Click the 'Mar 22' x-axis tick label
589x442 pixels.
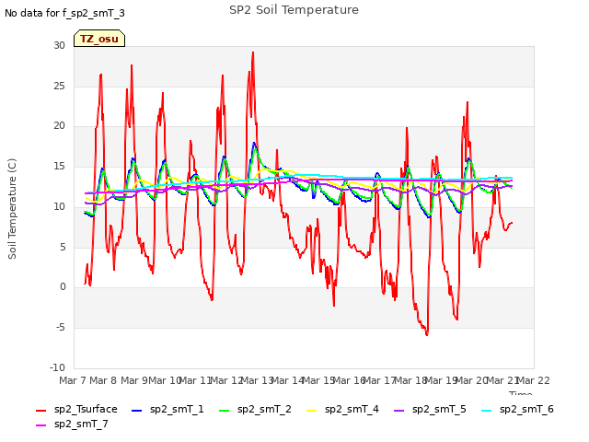(534, 380)
